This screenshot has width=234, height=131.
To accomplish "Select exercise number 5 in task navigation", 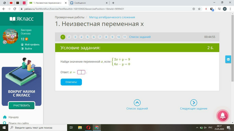I will [87, 37].
